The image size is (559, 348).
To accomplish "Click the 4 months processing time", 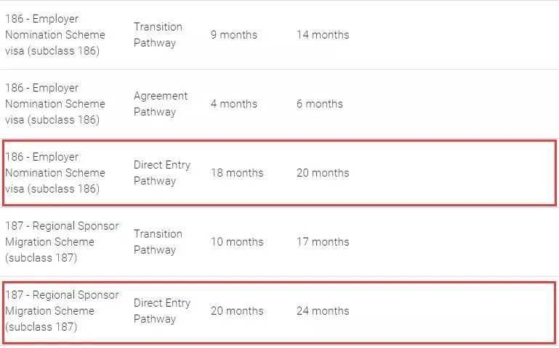I will pyautogui.click(x=233, y=104).
